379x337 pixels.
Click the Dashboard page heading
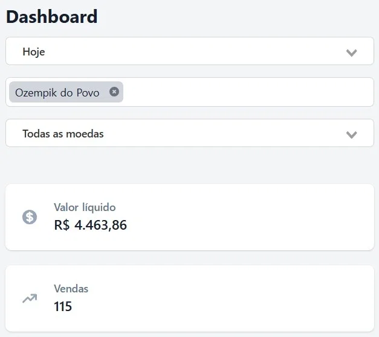coord(52,17)
